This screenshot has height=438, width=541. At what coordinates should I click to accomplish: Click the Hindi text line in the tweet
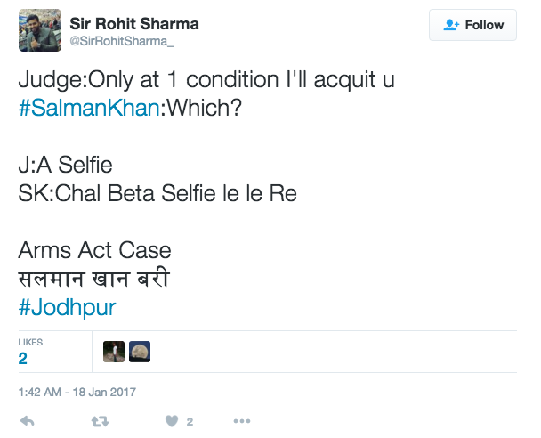[93, 280]
